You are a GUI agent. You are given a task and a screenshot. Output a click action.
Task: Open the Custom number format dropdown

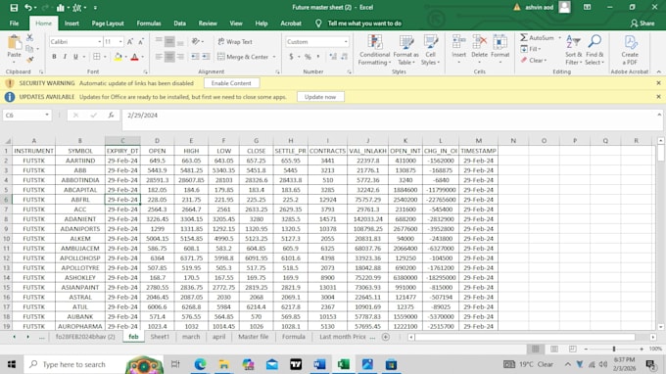pyautogui.click(x=346, y=41)
